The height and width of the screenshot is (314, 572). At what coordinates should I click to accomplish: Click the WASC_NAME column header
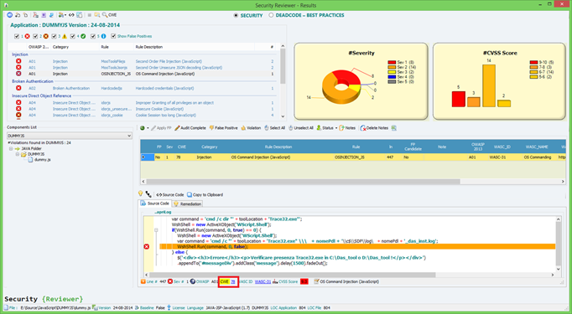pyautogui.click(x=537, y=147)
